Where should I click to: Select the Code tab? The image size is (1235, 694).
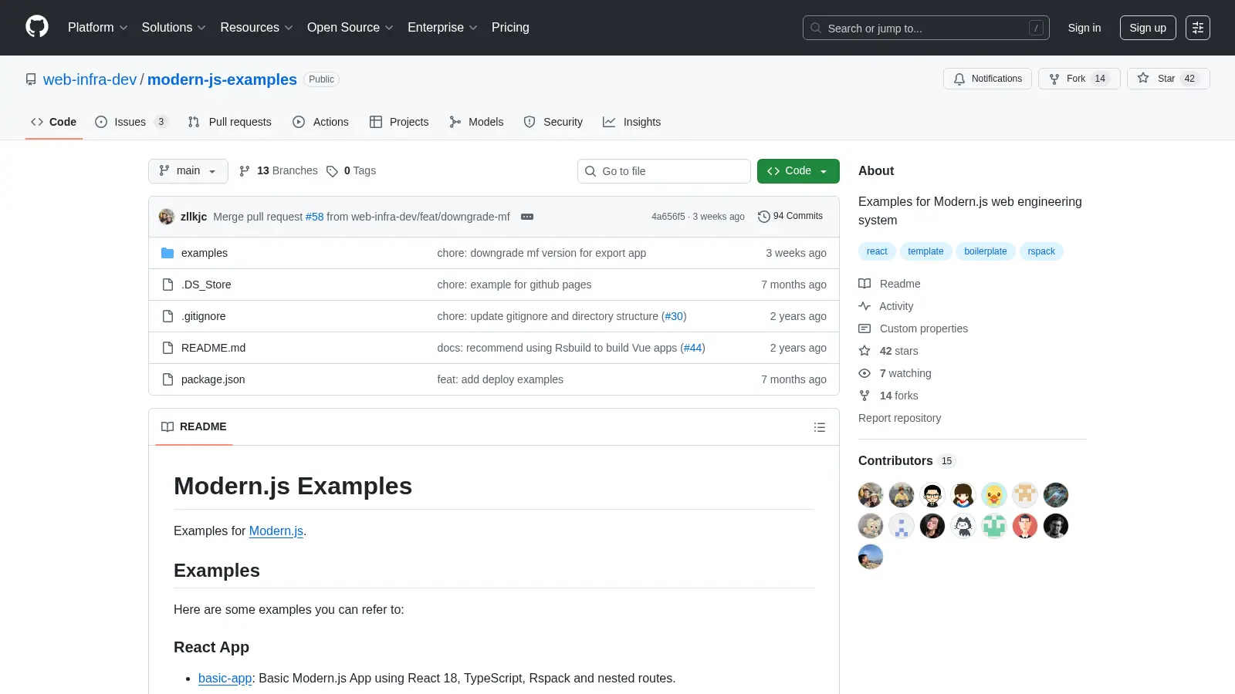[54, 122]
